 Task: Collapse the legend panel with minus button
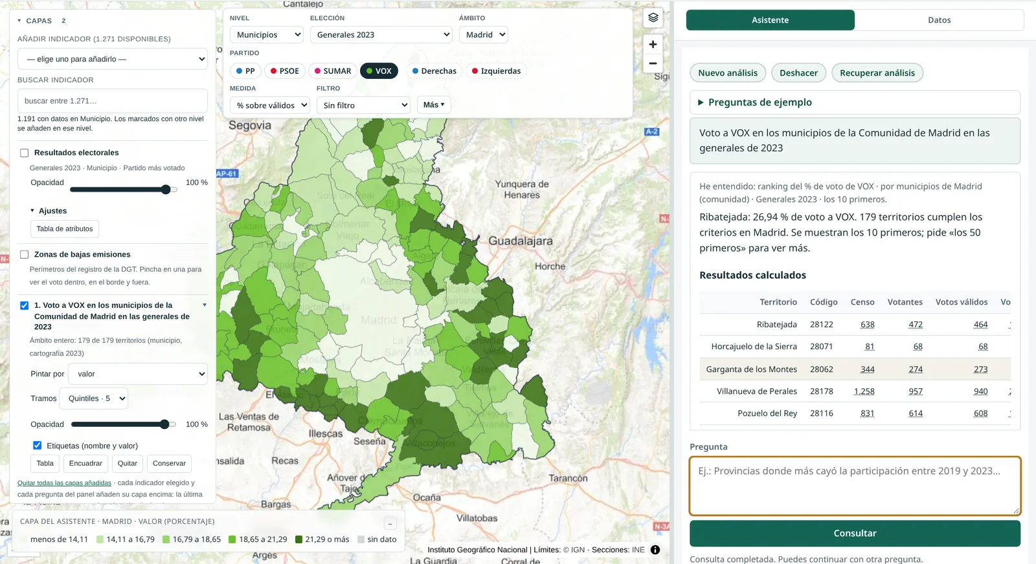[x=390, y=523]
